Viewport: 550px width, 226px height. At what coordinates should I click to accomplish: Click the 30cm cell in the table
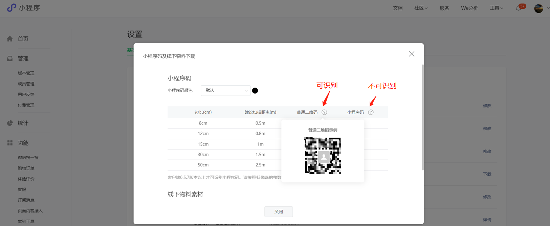(203, 155)
